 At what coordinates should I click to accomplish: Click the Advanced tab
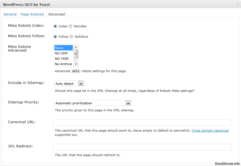[x=57, y=14]
